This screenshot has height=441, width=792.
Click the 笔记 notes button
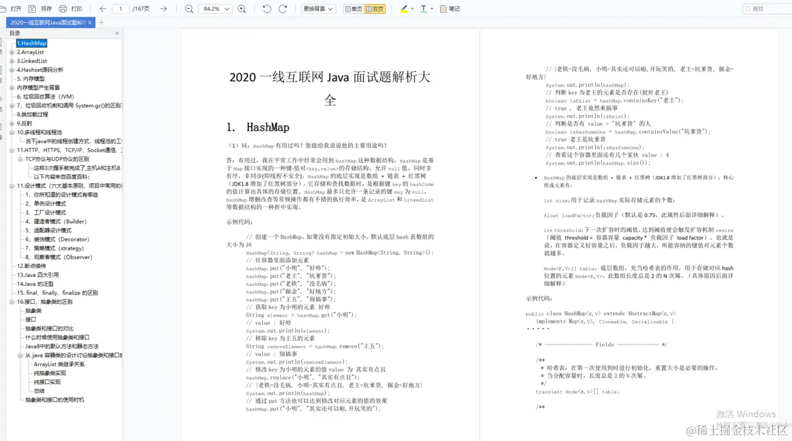click(x=450, y=9)
